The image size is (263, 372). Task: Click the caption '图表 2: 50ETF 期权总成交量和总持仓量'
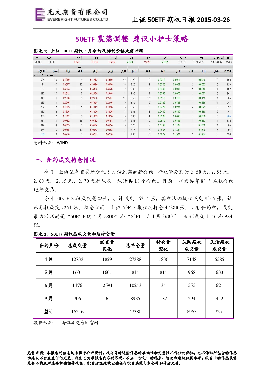tap(74, 234)
